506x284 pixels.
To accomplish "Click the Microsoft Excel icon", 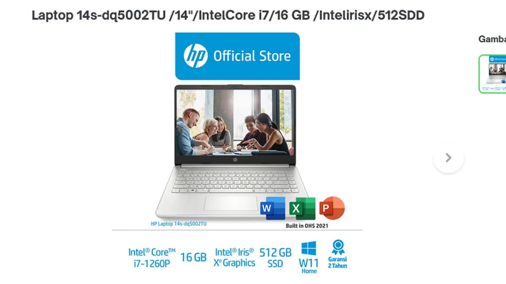I will point(302,208).
